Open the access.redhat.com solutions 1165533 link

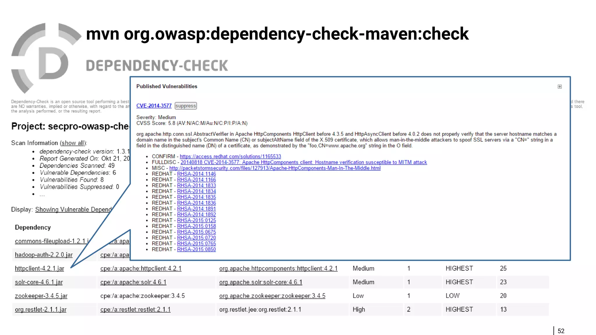230,156
